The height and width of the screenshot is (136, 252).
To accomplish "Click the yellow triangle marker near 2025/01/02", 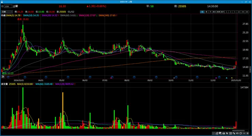I will [x=232, y=78].
